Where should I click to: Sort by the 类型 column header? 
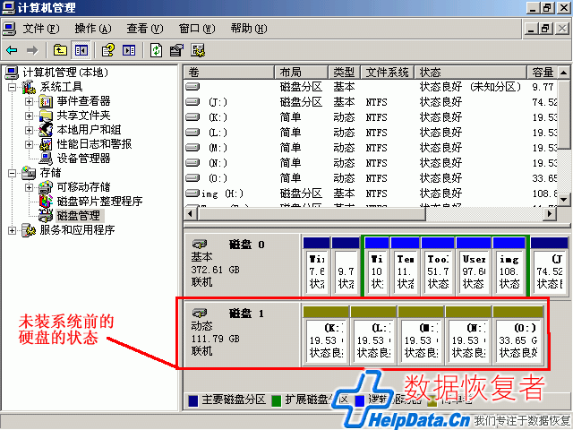[345, 73]
